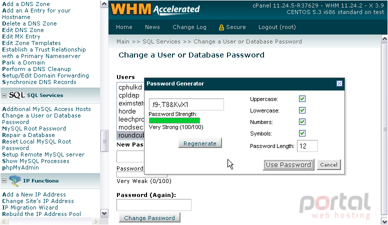
Task: Click the IP Functions network icon
Action: click(15, 180)
